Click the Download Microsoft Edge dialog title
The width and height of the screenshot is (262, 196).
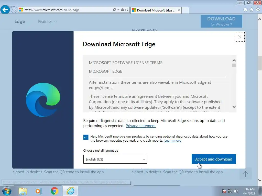[x=119, y=44]
